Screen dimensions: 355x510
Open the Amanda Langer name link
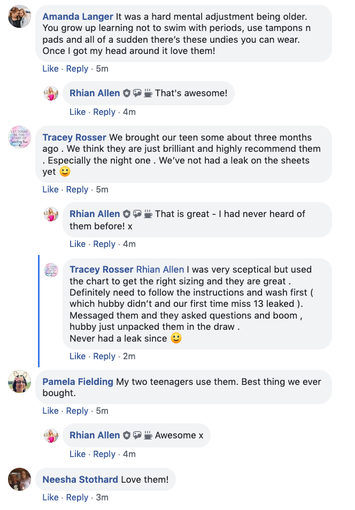click(x=78, y=17)
